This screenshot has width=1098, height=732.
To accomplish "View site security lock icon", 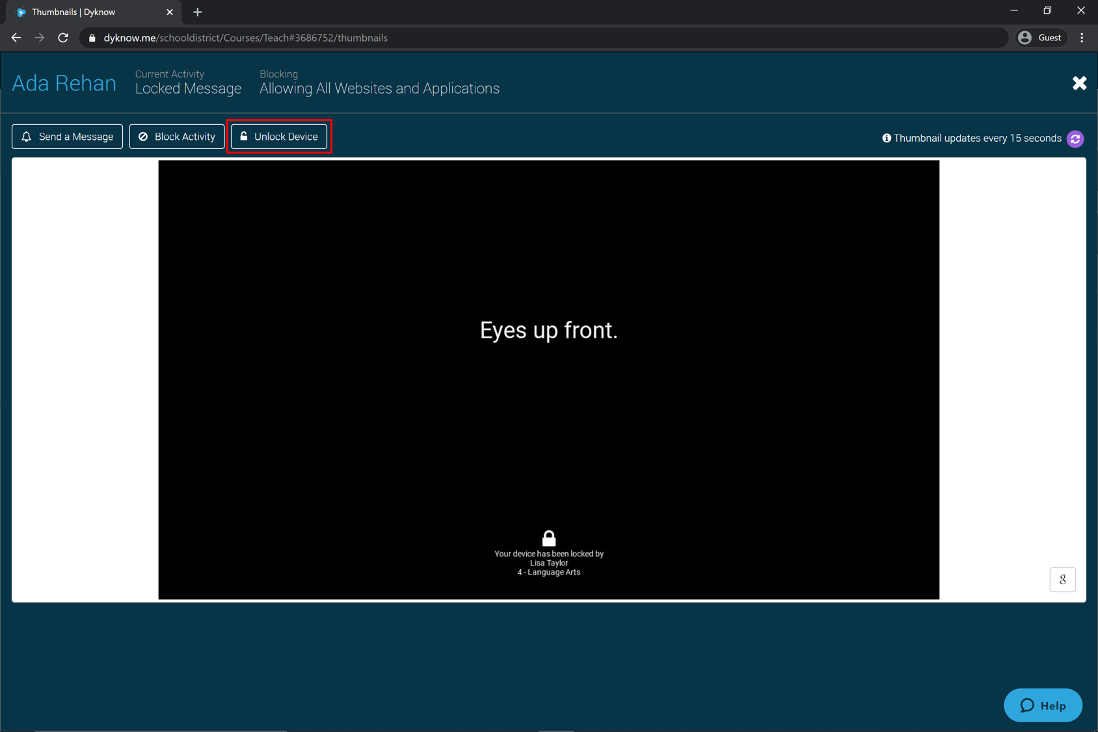I will tap(92, 38).
